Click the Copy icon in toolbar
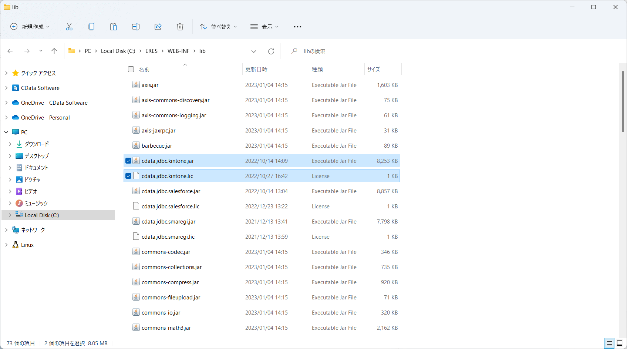 click(x=91, y=27)
